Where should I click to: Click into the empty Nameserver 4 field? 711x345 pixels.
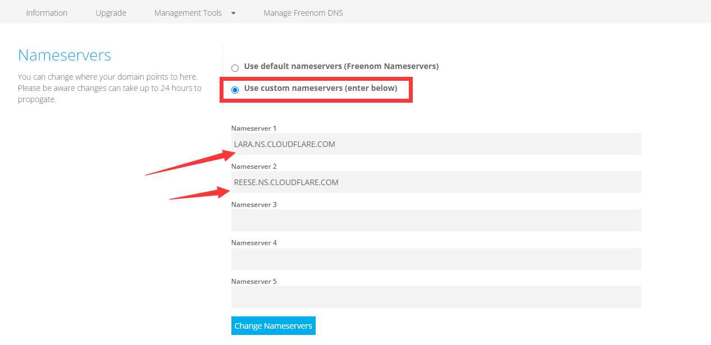click(436, 259)
